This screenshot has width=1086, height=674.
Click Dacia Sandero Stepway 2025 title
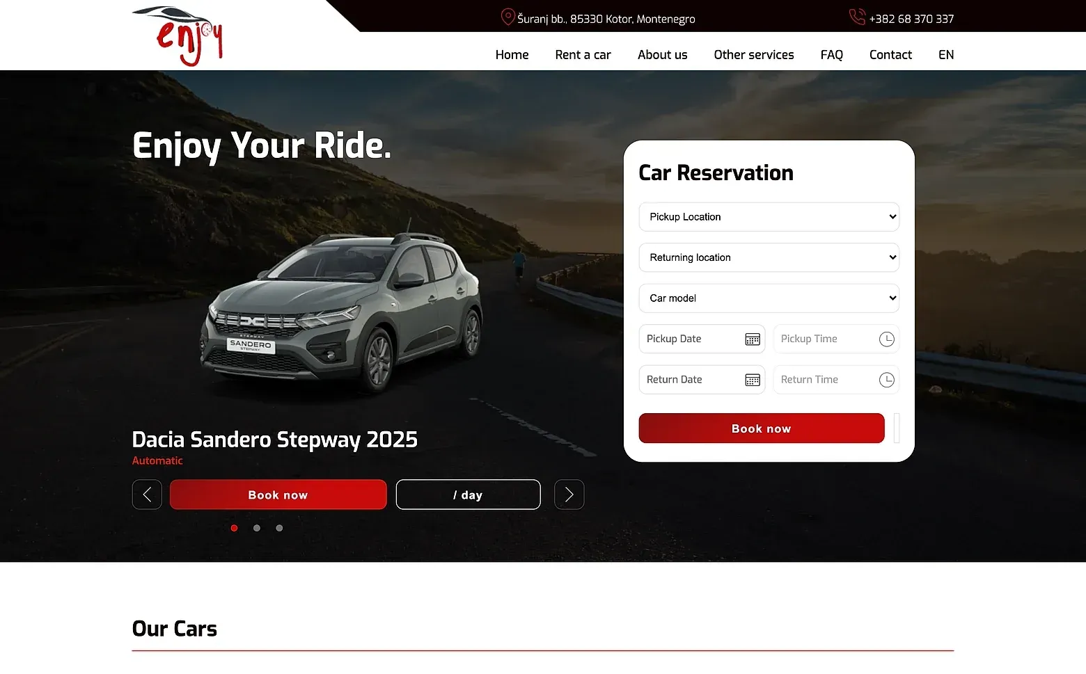click(x=275, y=440)
